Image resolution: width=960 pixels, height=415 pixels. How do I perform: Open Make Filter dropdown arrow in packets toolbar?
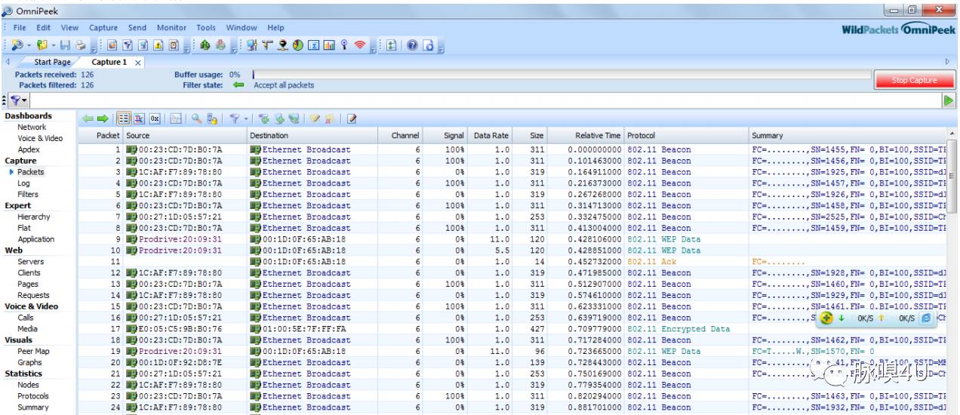[x=246, y=118]
